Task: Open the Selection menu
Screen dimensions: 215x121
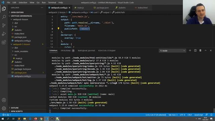Action: tap(23, 2)
